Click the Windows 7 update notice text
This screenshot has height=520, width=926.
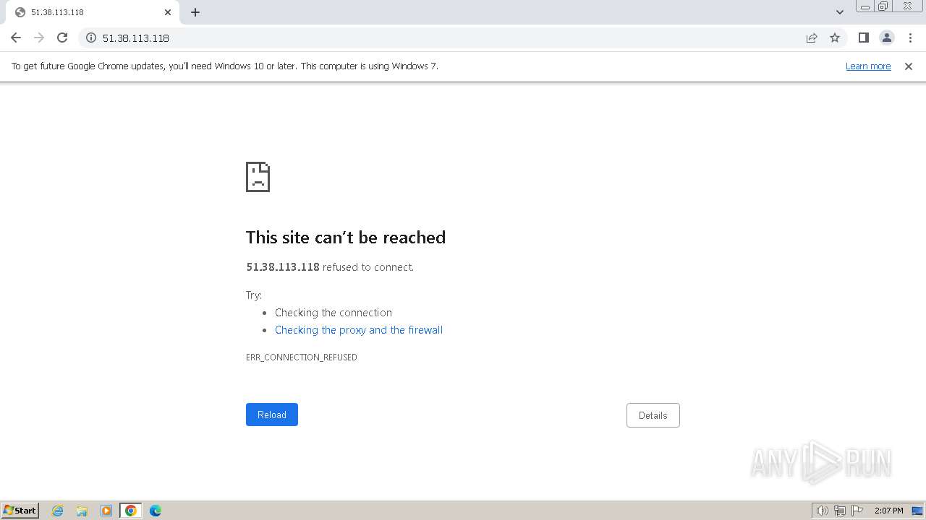click(224, 66)
